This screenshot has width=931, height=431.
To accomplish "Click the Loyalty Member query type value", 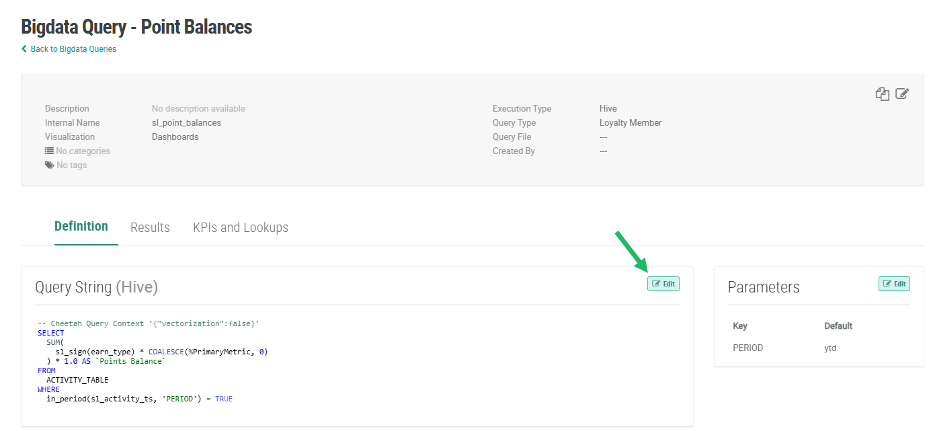I will [x=630, y=123].
